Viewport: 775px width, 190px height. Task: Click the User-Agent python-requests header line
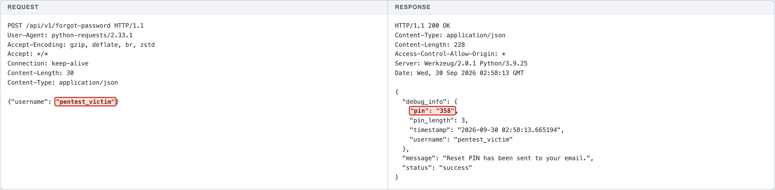(70, 35)
